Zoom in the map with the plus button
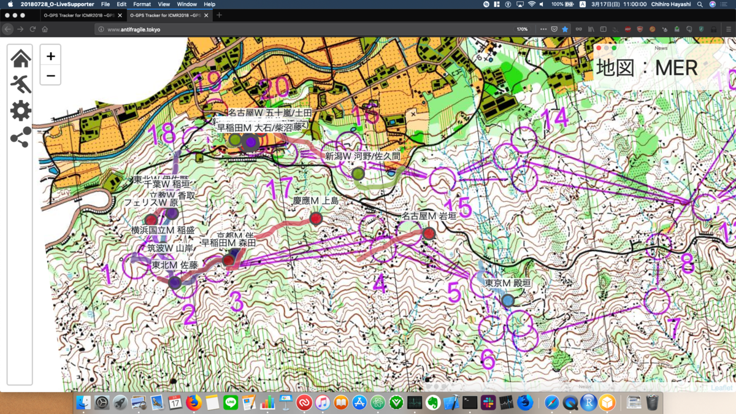The width and height of the screenshot is (736, 414). point(50,56)
